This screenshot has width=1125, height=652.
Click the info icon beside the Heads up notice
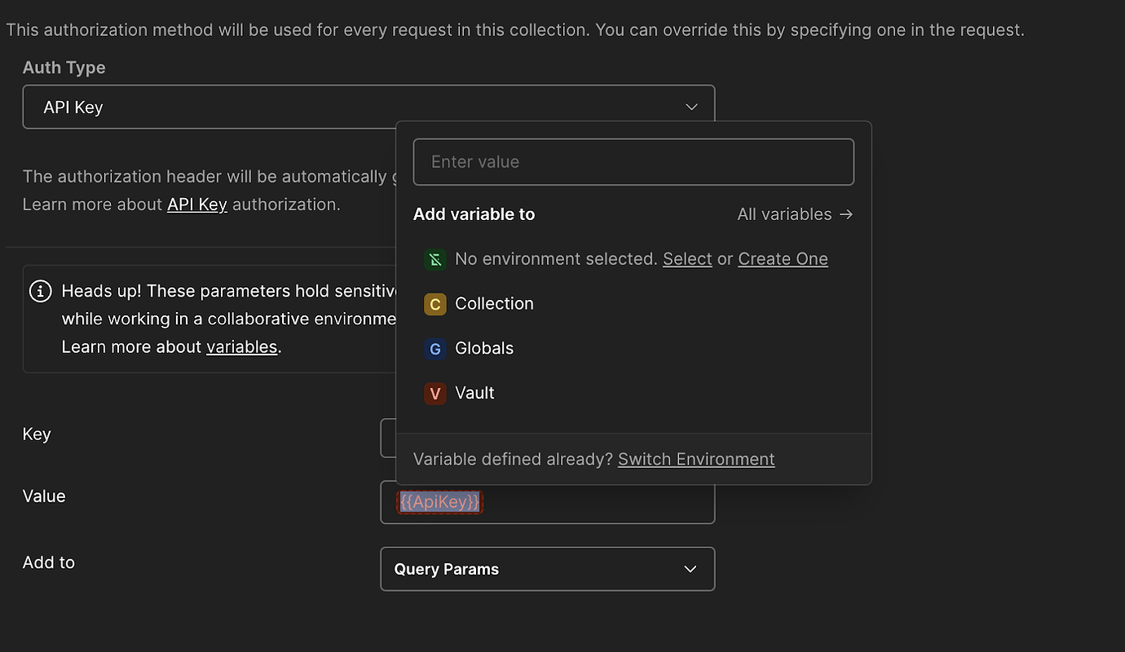(x=40, y=290)
